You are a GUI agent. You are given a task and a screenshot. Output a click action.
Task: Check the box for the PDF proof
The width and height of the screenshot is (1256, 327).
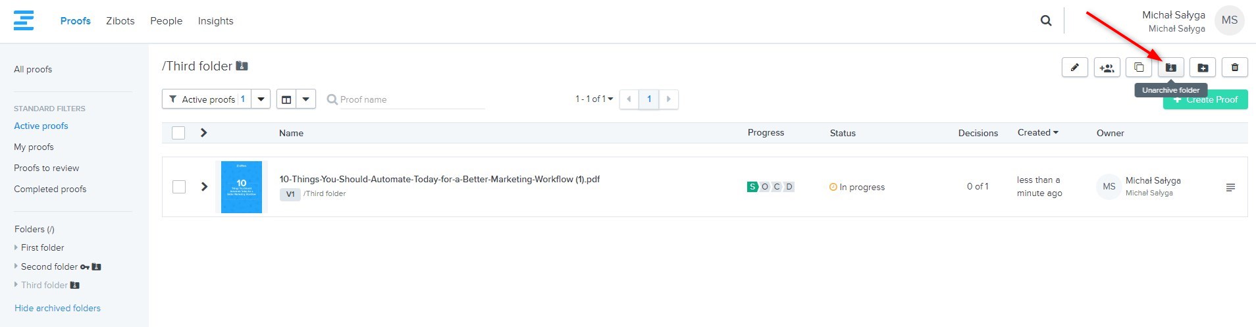click(178, 187)
